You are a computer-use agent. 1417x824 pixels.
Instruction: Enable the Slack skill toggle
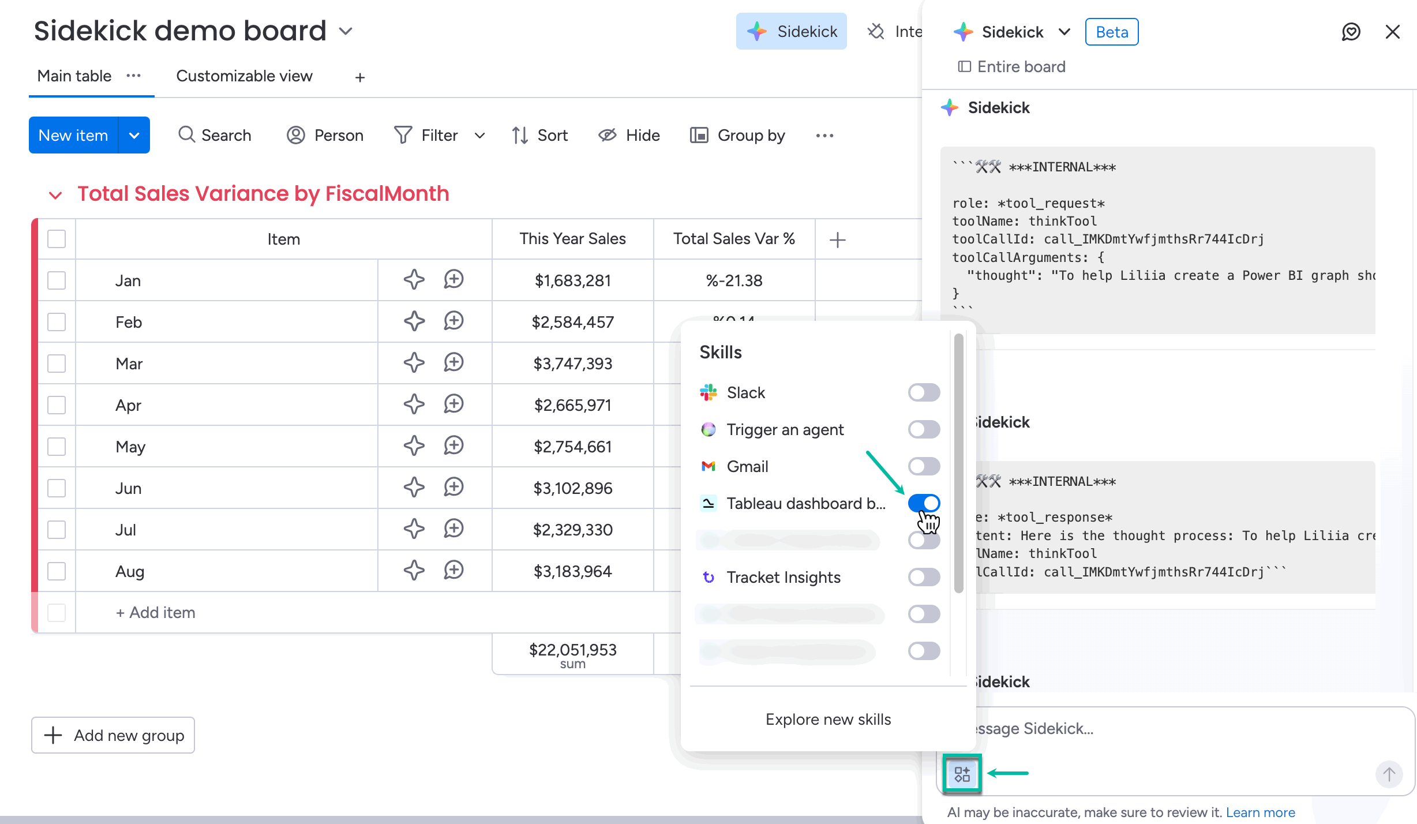[924, 393]
